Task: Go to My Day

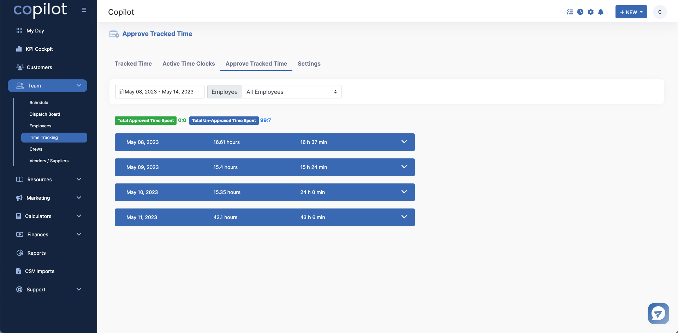Action: coord(35,31)
